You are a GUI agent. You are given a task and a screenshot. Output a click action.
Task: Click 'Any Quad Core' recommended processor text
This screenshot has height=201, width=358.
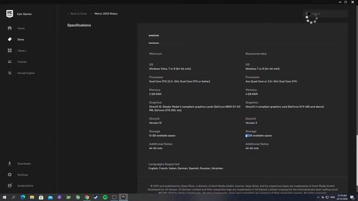[x=271, y=82]
